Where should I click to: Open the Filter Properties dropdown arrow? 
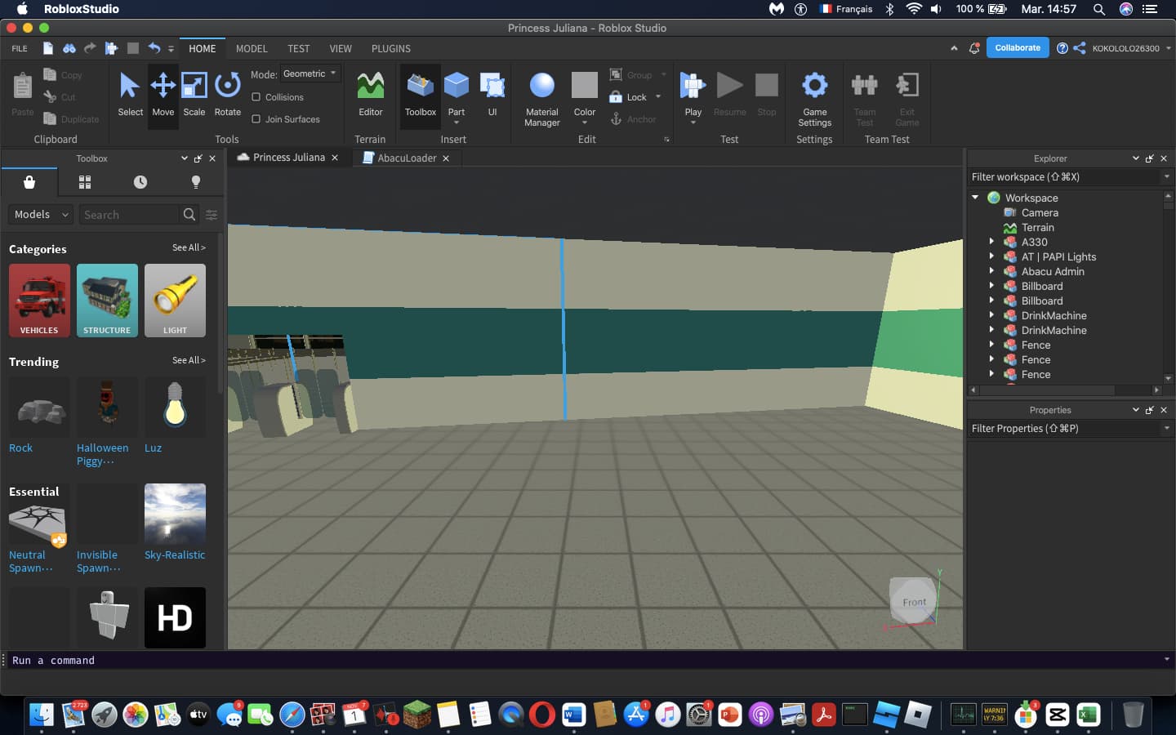click(x=1166, y=429)
